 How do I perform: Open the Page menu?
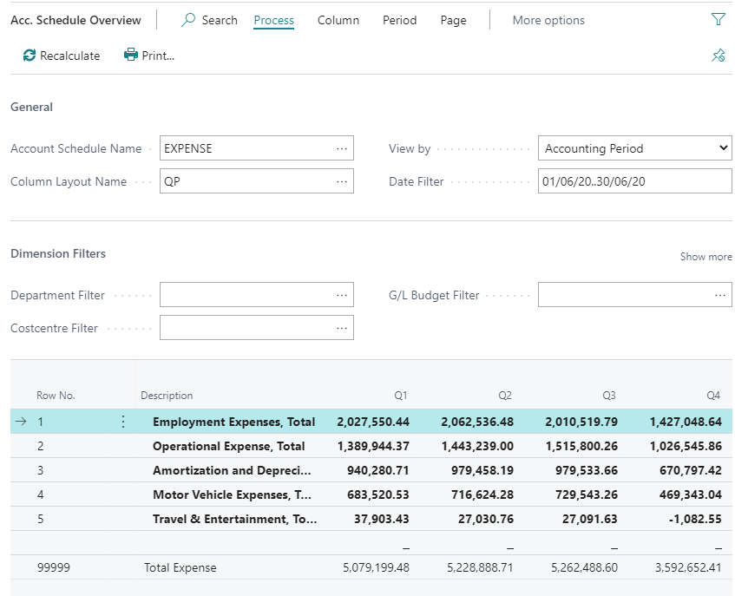(x=453, y=20)
